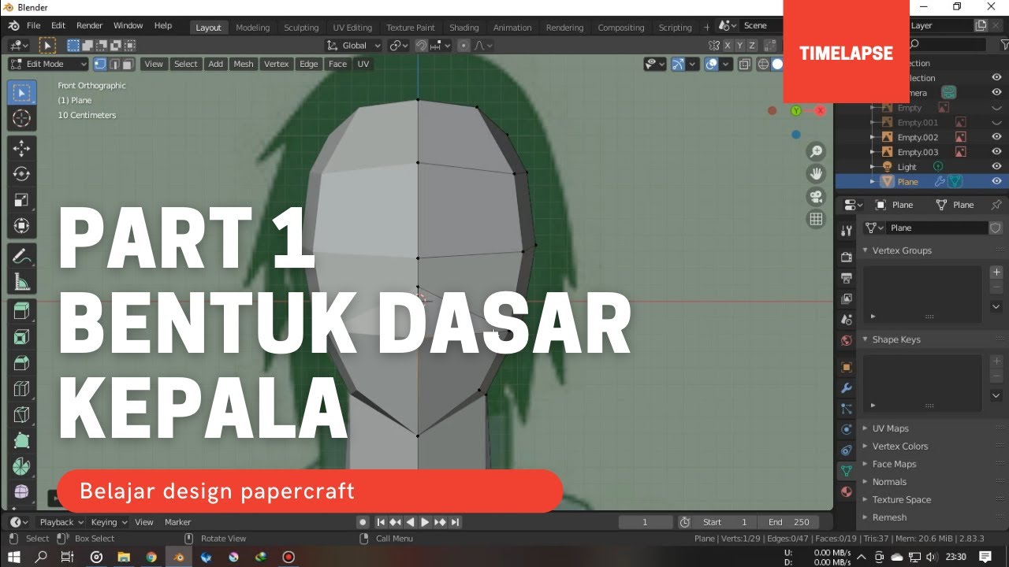Click the mesh name field "Plane"
The image size is (1009, 567).
[937, 228]
